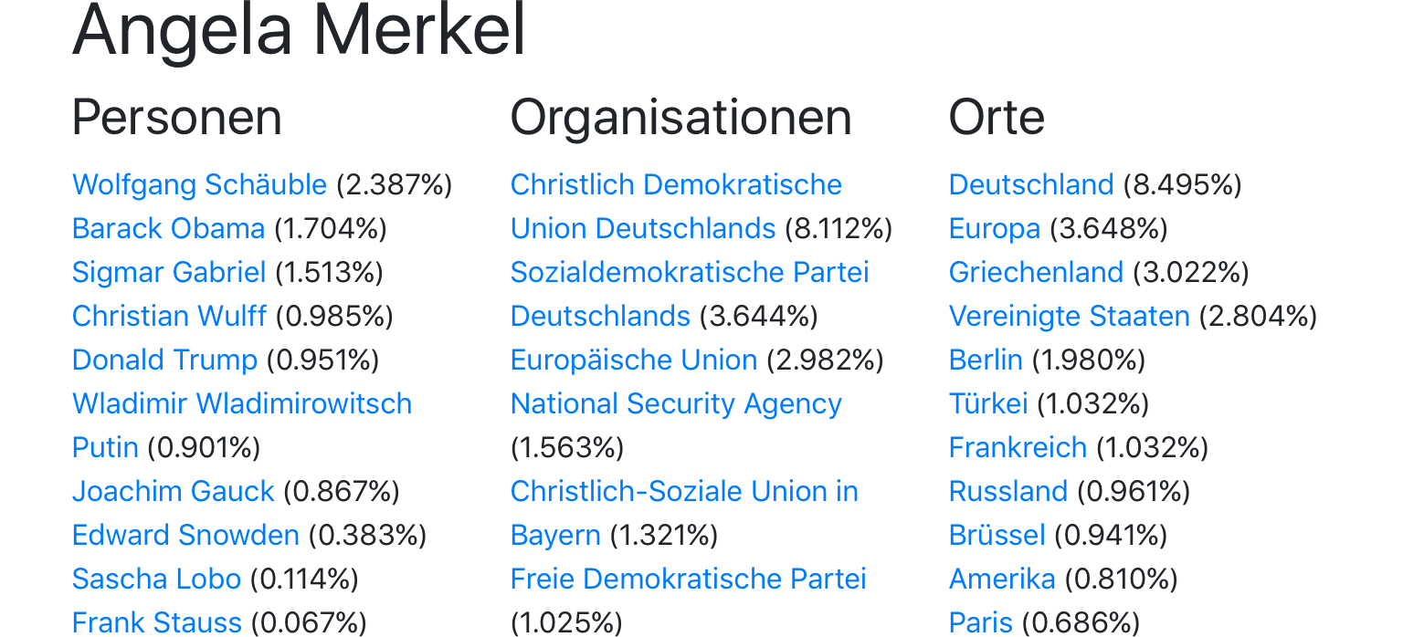The height and width of the screenshot is (637, 1403).
Task: Open the Deutschland place link
Action: coord(1031,185)
